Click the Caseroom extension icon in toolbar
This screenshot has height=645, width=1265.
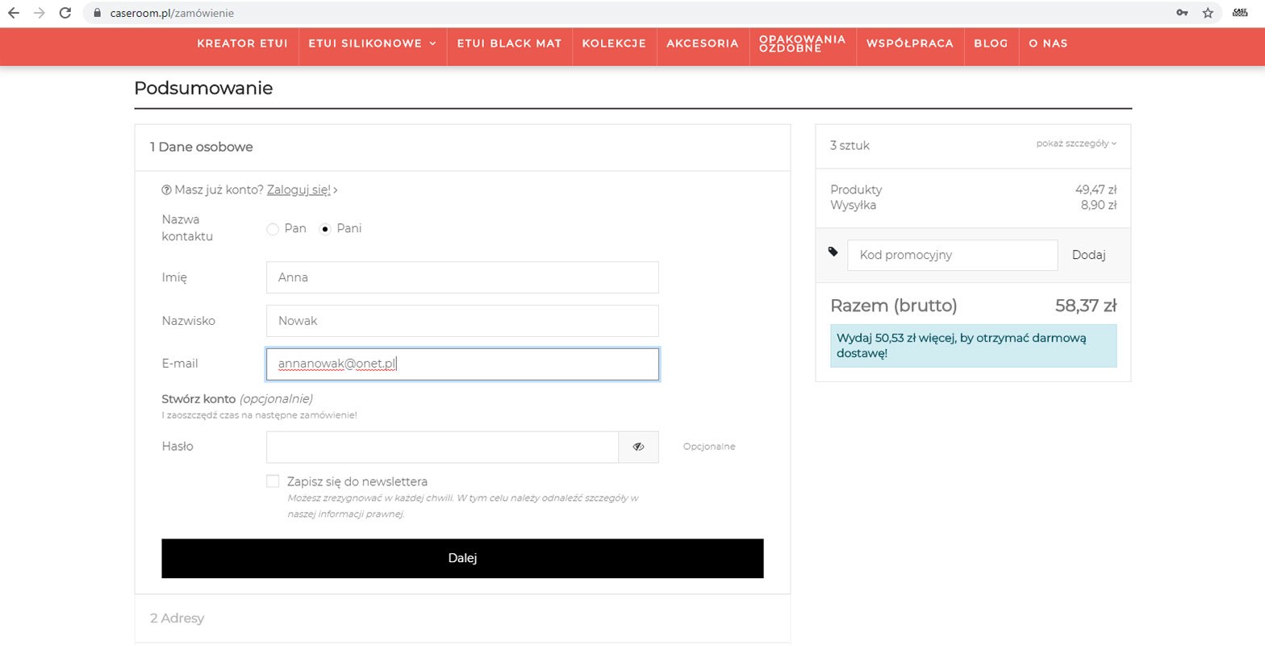coord(1240,13)
